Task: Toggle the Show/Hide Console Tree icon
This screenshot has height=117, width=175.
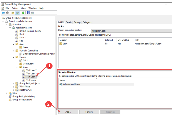Action: (17, 13)
